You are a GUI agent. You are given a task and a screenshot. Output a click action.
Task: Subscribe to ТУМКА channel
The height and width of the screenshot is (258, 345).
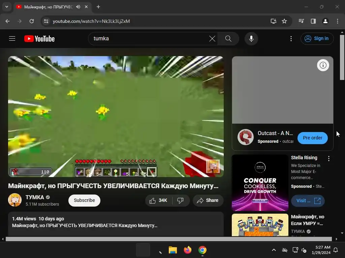tap(84, 201)
